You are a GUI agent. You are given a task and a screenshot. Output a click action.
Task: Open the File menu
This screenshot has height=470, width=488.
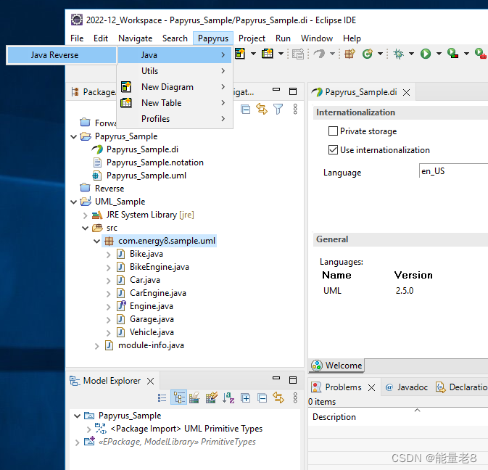(77, 38)
